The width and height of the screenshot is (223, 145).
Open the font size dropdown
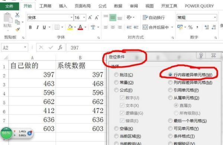click(84, 17)
